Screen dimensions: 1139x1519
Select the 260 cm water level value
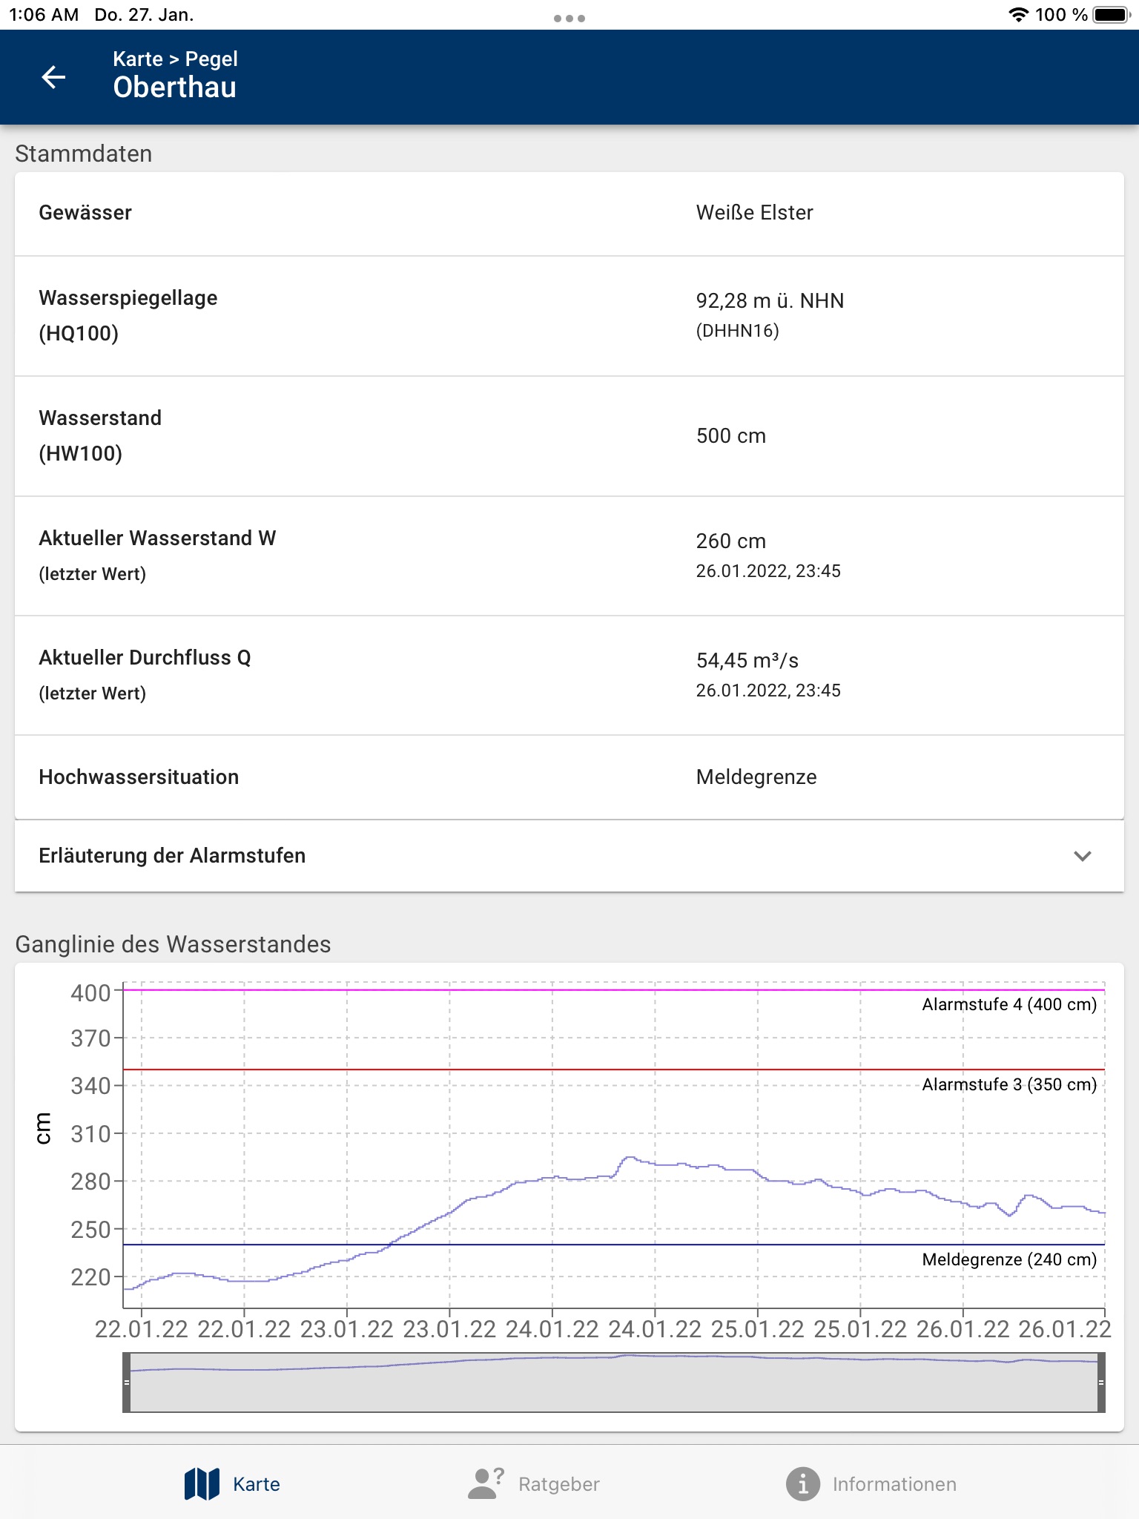pyautogui.click(x=730, y=541)
